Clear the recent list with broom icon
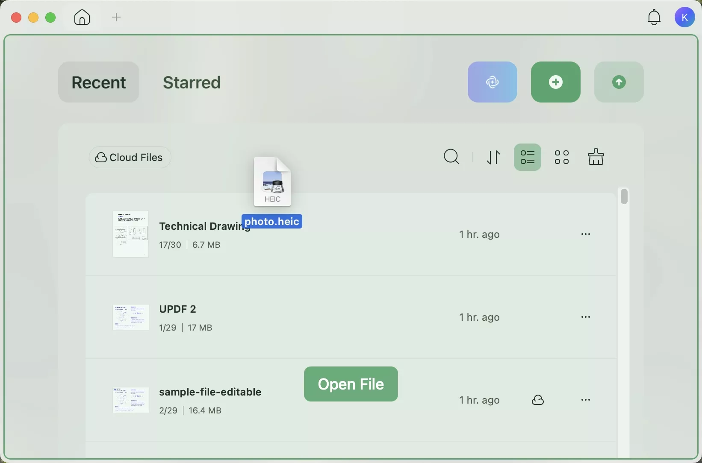The height and width of the screenshot is (463, 702). [x=596, y=157]
